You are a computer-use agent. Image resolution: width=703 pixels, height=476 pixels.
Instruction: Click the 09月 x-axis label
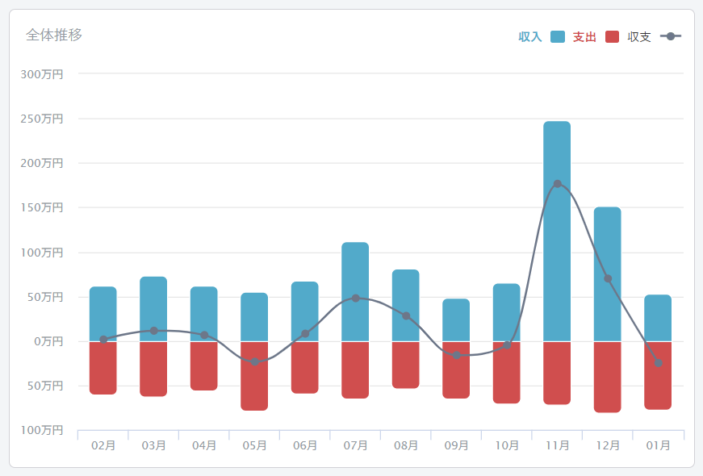tap(456, 445)
